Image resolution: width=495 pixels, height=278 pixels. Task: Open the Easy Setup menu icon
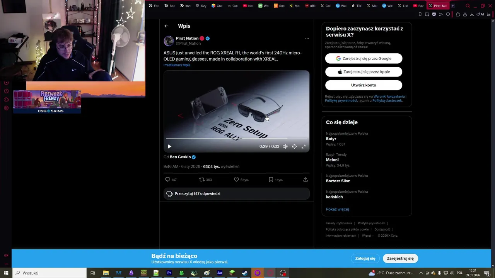[489, 14]
